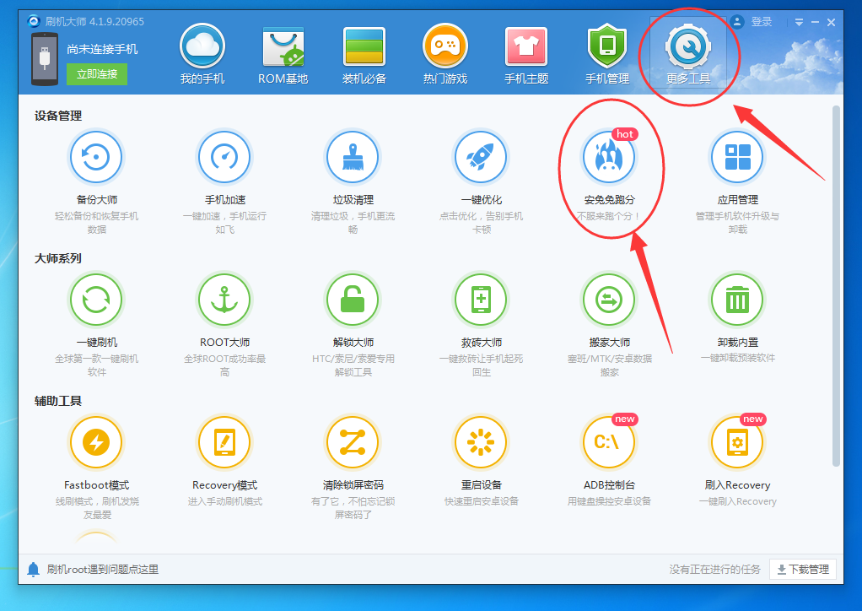
Task: Open Recovery模式 tool
Action: pyautogui.click(x=224, y=441)
